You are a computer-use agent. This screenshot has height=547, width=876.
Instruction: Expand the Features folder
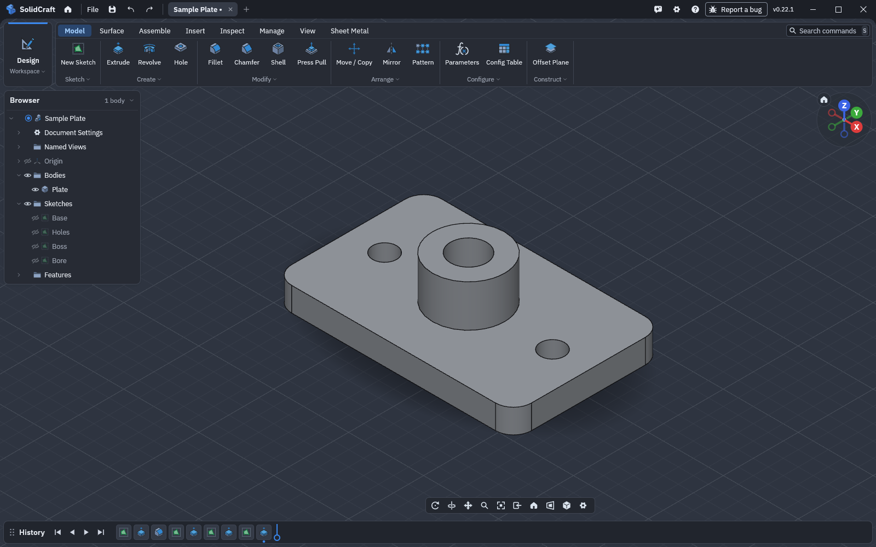coord(19,275)
